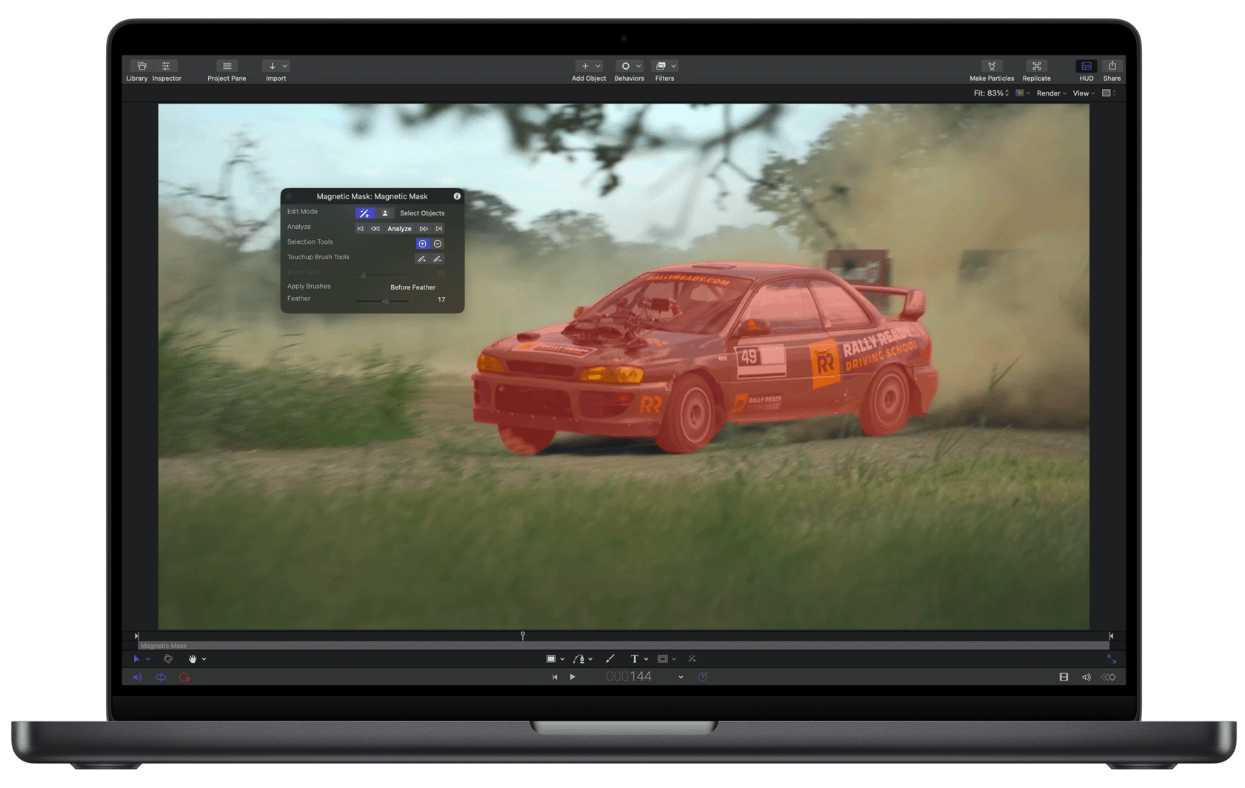
Task: Select the Text tool in the canvas toolbar
Action: coord(634,658)
